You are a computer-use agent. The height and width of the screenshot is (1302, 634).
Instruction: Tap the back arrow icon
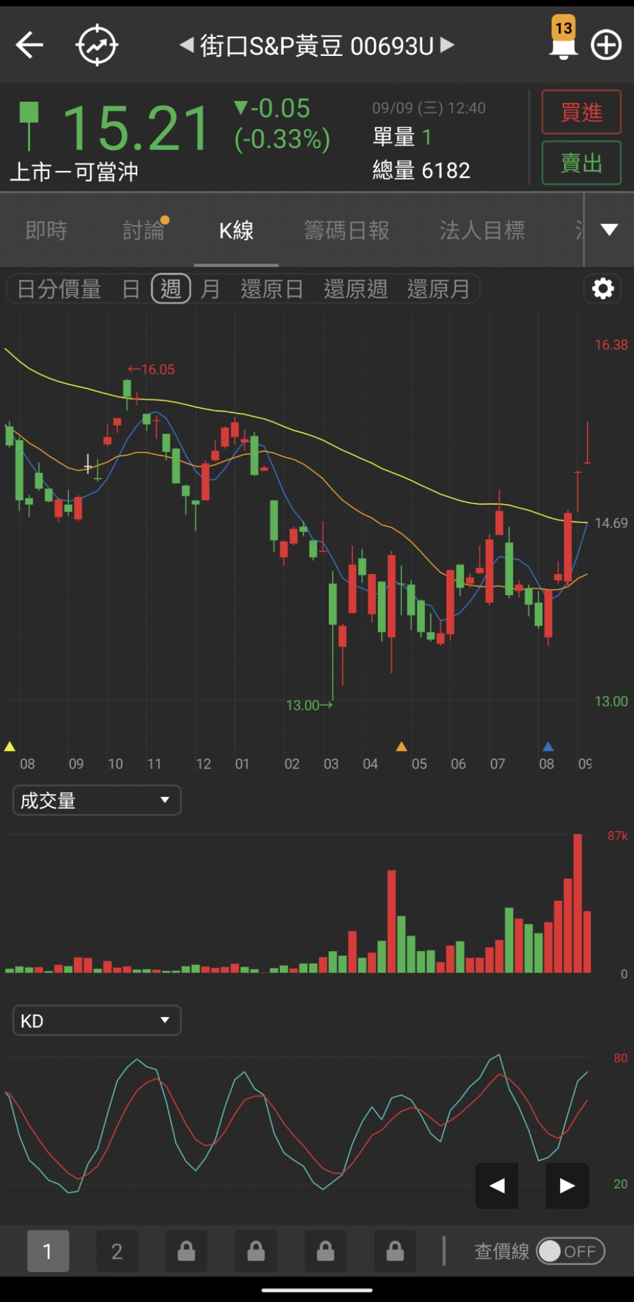29,45
